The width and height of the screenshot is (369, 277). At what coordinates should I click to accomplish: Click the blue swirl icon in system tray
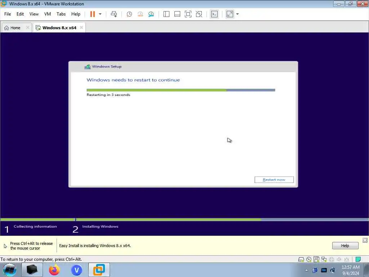333,270
